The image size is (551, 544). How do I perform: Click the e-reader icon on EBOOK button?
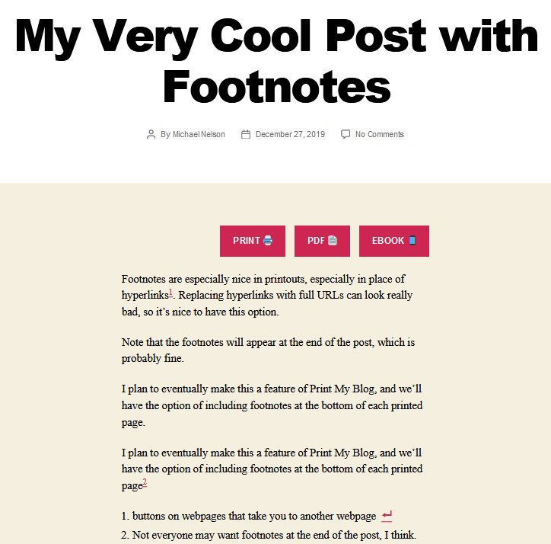(x=412, y=241)
